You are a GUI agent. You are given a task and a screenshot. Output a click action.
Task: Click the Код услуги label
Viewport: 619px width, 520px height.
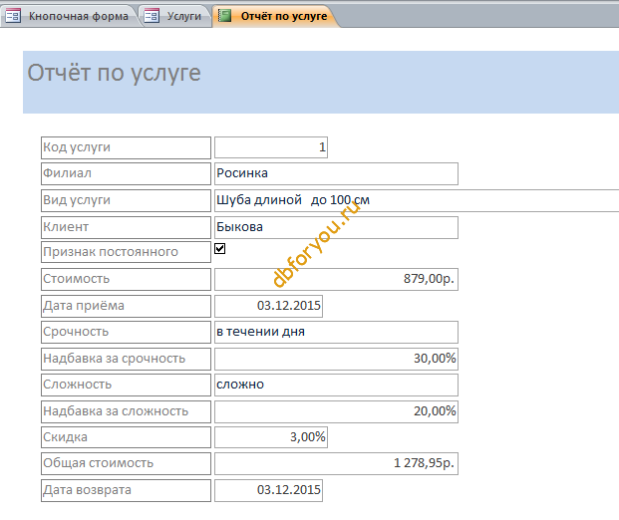pos(126,147)
